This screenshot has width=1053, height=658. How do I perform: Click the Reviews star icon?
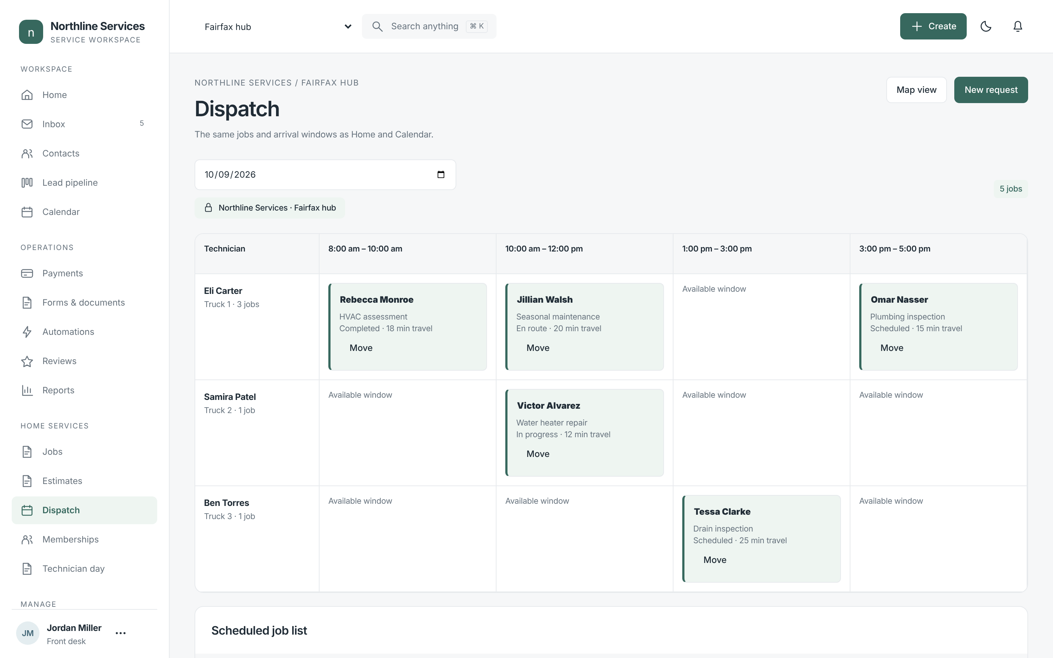tap(27, 361)
